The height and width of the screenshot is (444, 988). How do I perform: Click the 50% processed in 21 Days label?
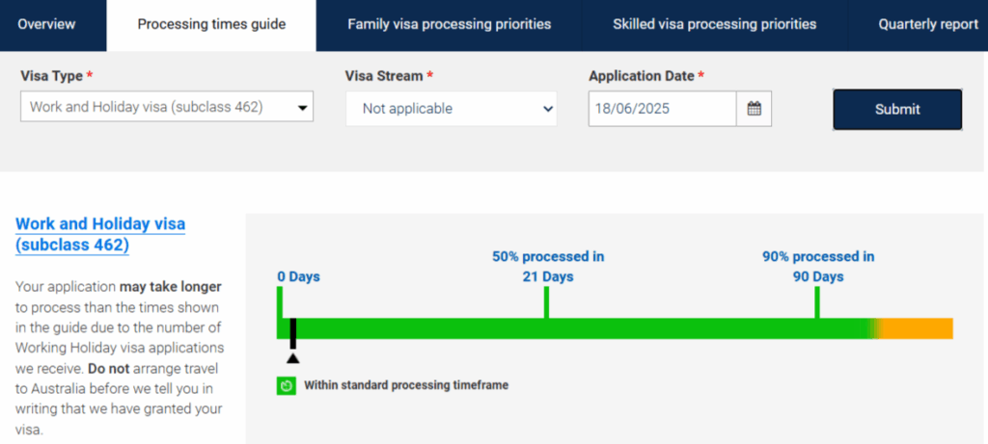pos(548,267)
